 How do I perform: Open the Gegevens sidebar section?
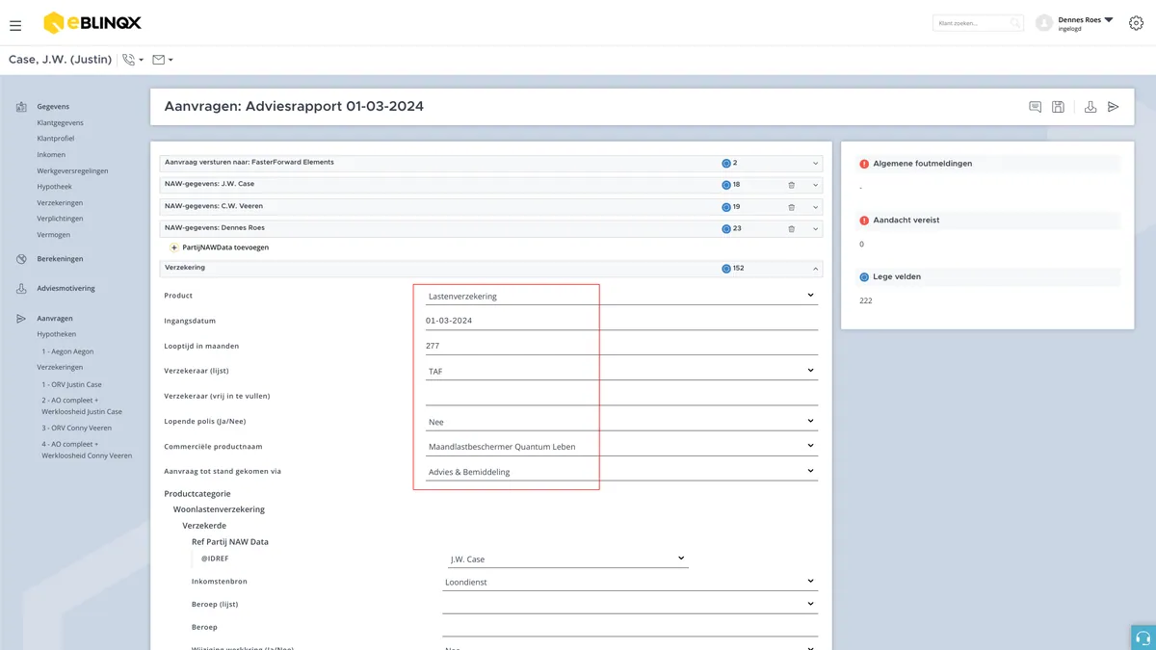pyautogui.click(x=53, y=107)
